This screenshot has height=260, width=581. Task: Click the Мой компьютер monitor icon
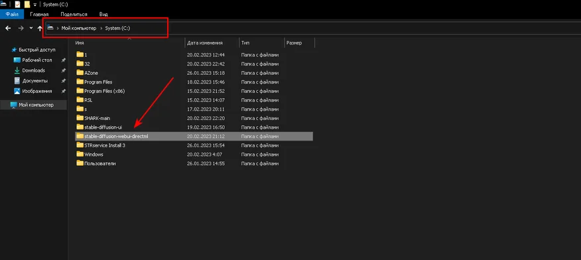pos(14,105)
